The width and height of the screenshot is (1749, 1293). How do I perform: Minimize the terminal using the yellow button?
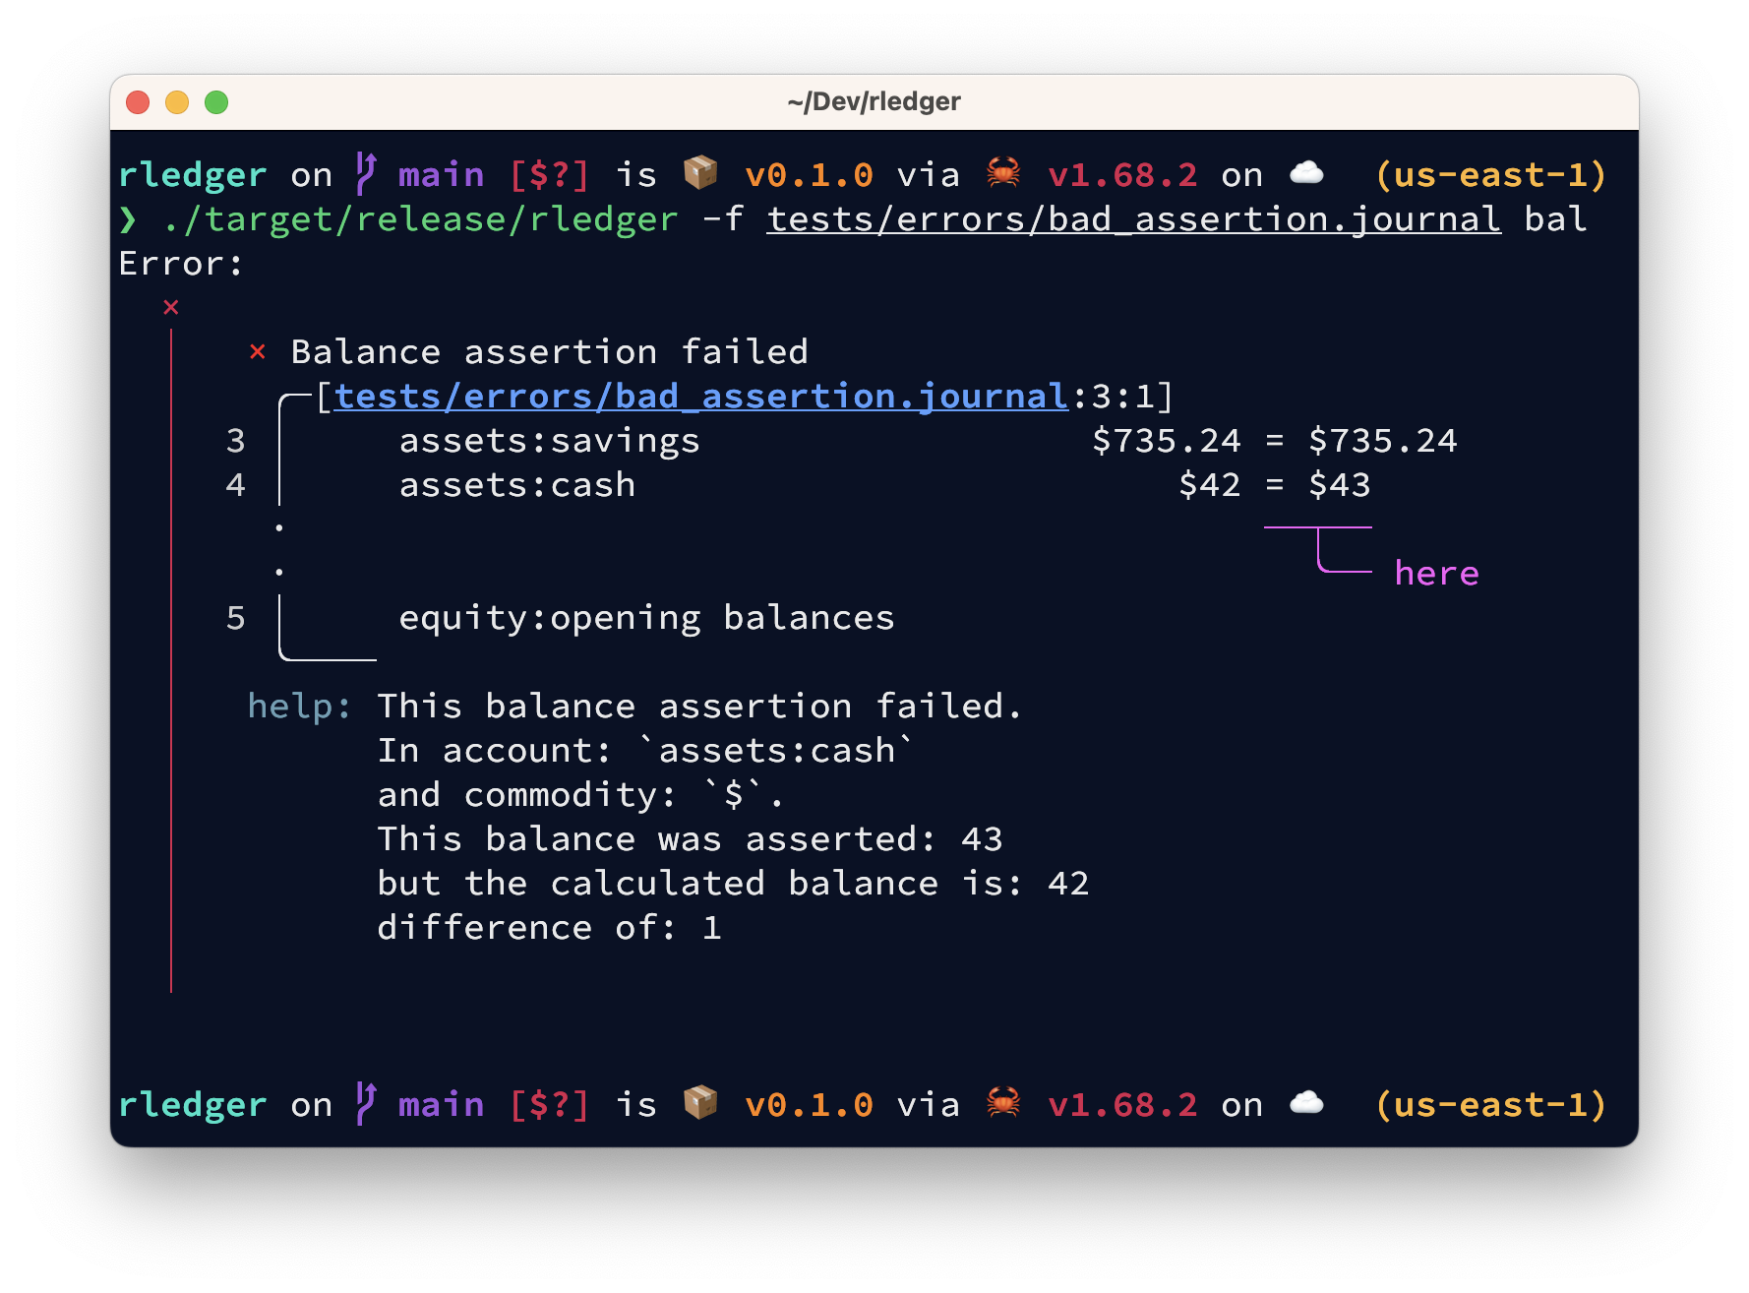pos(177,102)
